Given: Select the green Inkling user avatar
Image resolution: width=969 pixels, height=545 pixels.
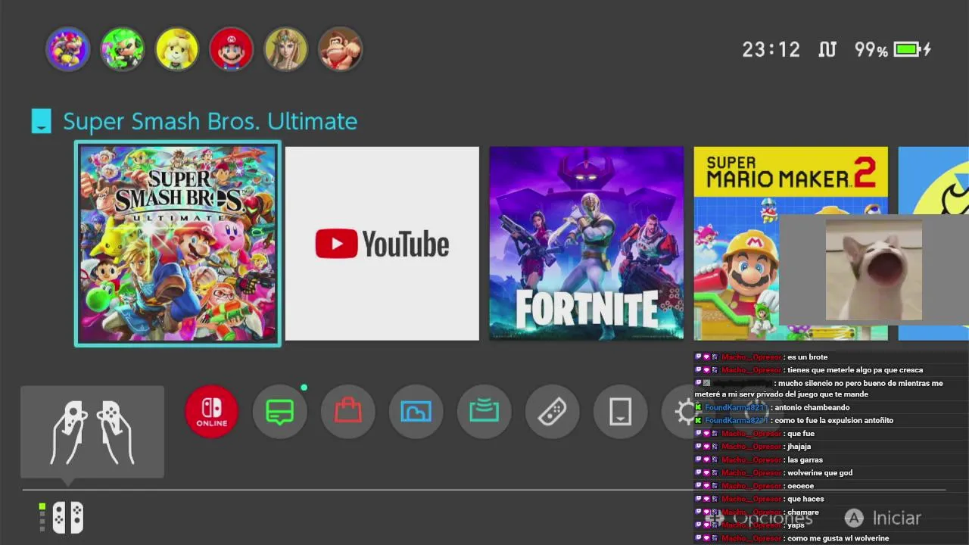Looking at the screenshot, I should (x=123, y=49).
